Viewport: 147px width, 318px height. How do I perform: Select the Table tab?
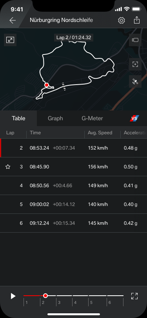tap(18, 118)
